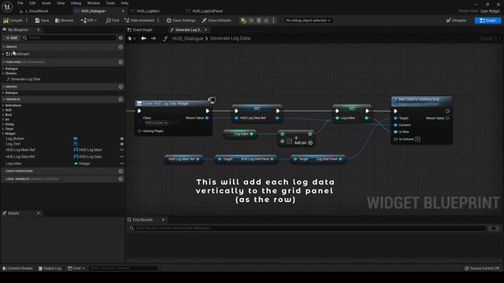Image resolution: width=504 pixels, height=283 pixels.
Task: Open graph bookmarks dropdown beside back arrow
Action: [132, 39]
